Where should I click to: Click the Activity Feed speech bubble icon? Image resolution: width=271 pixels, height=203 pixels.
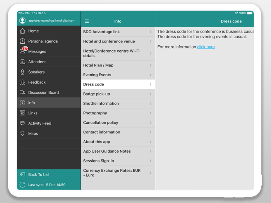tap(22, 123)
